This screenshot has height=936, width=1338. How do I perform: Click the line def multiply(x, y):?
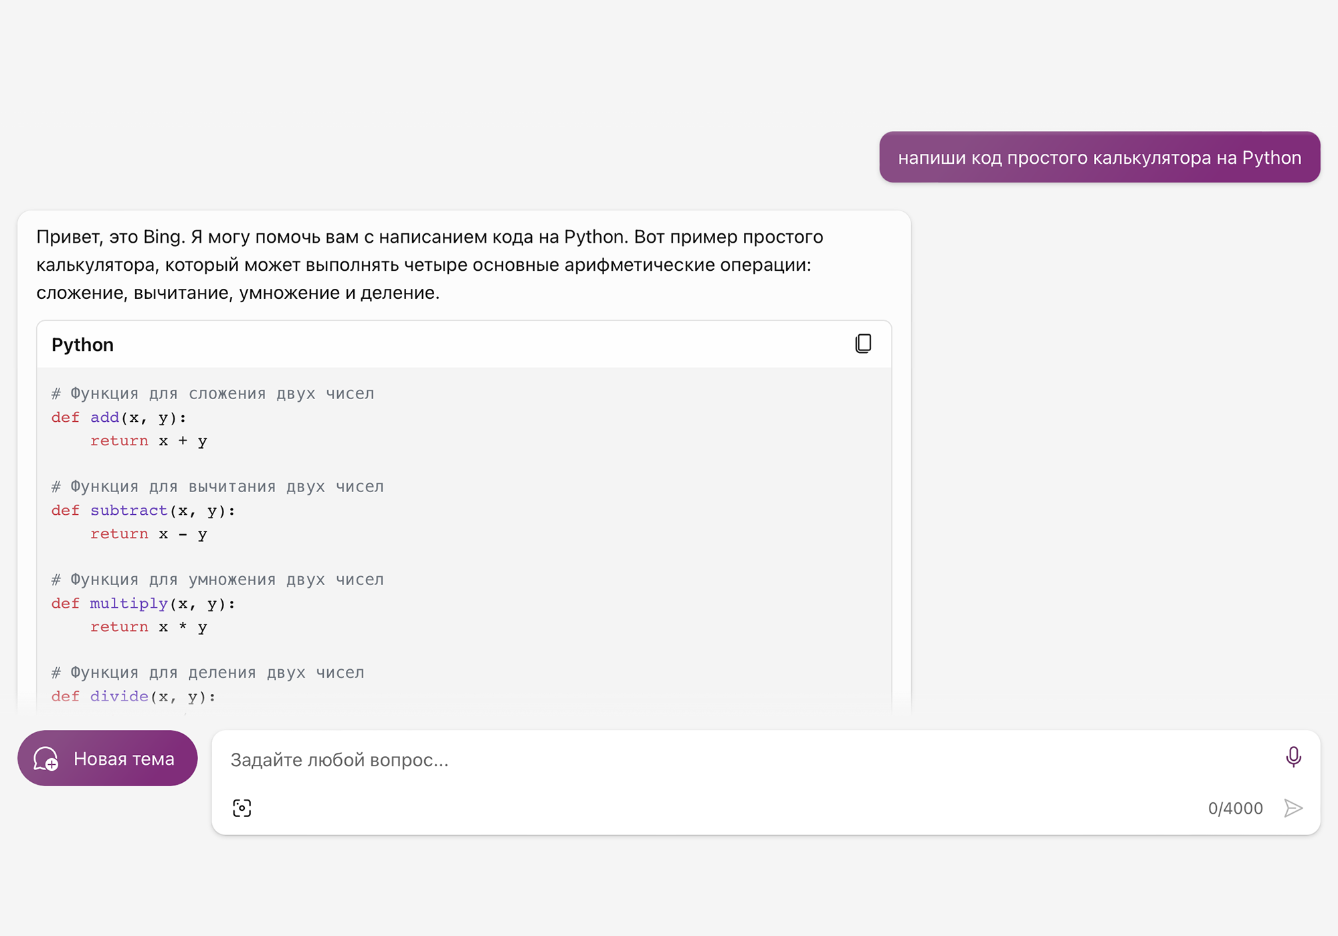pyautogui.click(x=143, y=603)
